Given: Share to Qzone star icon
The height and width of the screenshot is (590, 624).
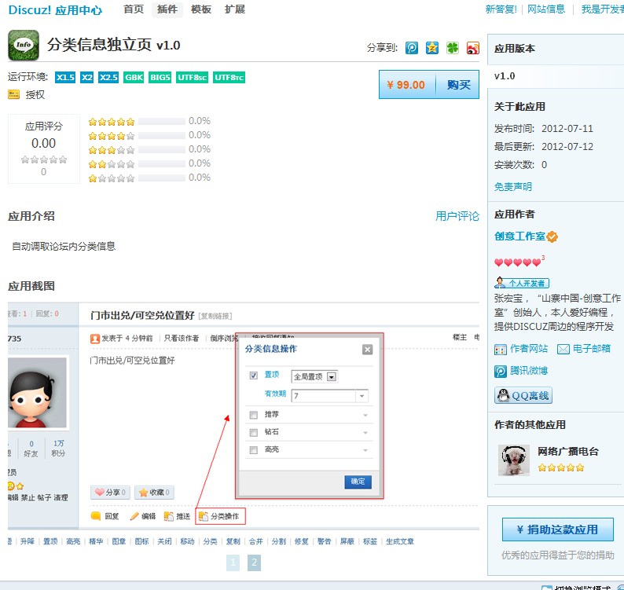Looking at the screenshot, I should click(x=431, y=48).
